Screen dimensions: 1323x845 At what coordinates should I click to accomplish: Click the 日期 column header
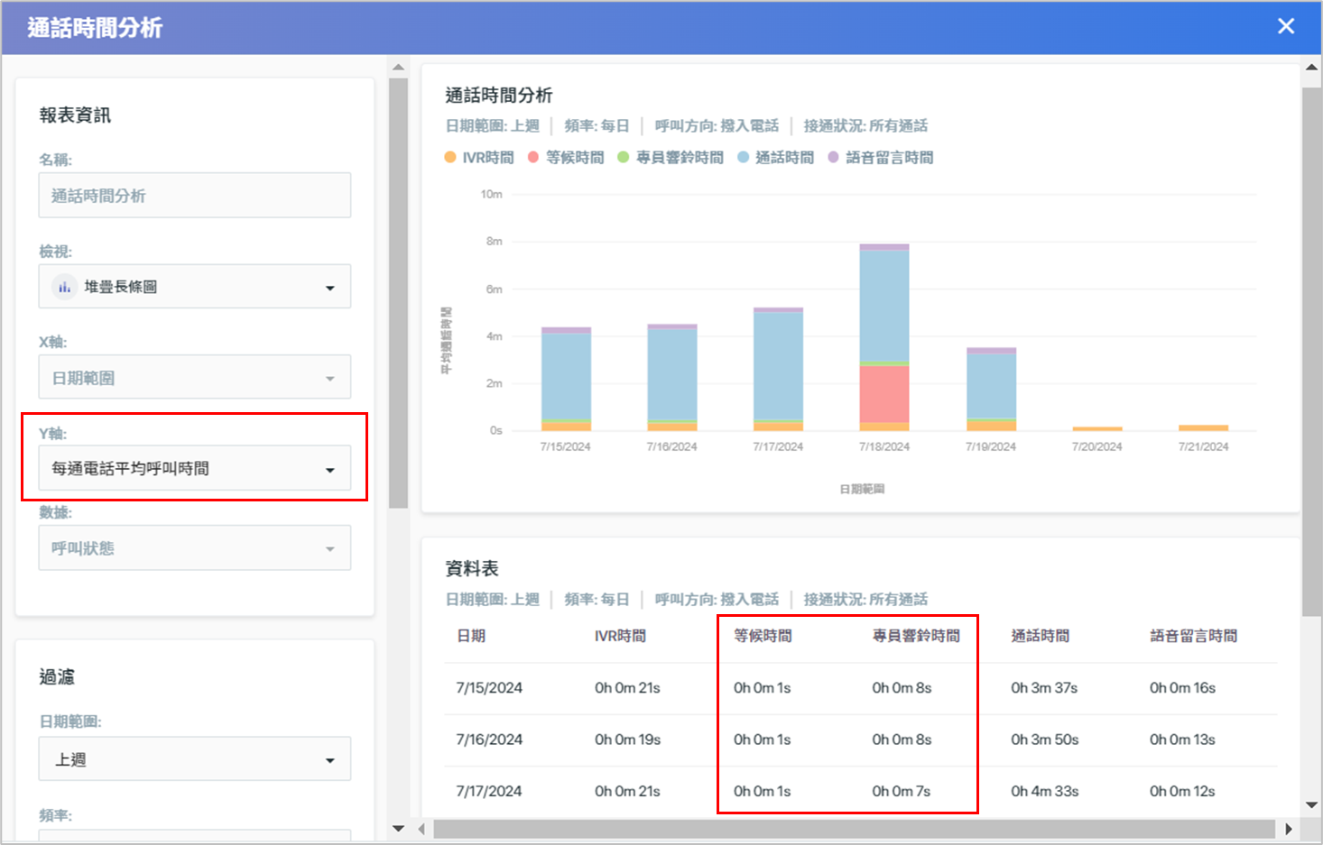471,636
